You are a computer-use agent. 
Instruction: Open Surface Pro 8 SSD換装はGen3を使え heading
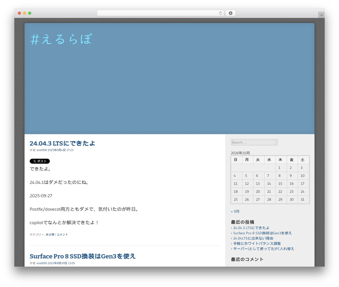coord(83,256)
